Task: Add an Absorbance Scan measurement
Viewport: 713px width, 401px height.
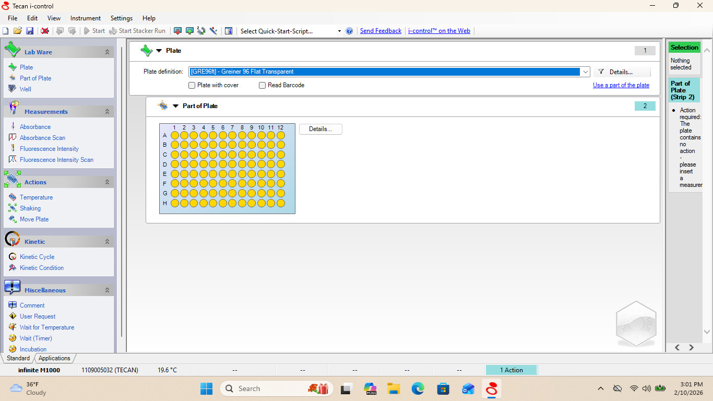Action: pos(42,138)
